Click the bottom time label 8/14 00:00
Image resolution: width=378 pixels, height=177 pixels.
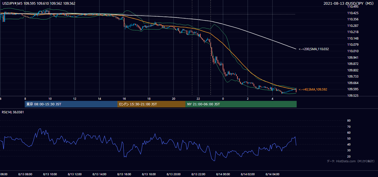tap(223, 174)
